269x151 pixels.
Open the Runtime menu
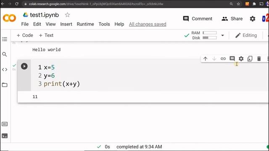tap(85, 24)
